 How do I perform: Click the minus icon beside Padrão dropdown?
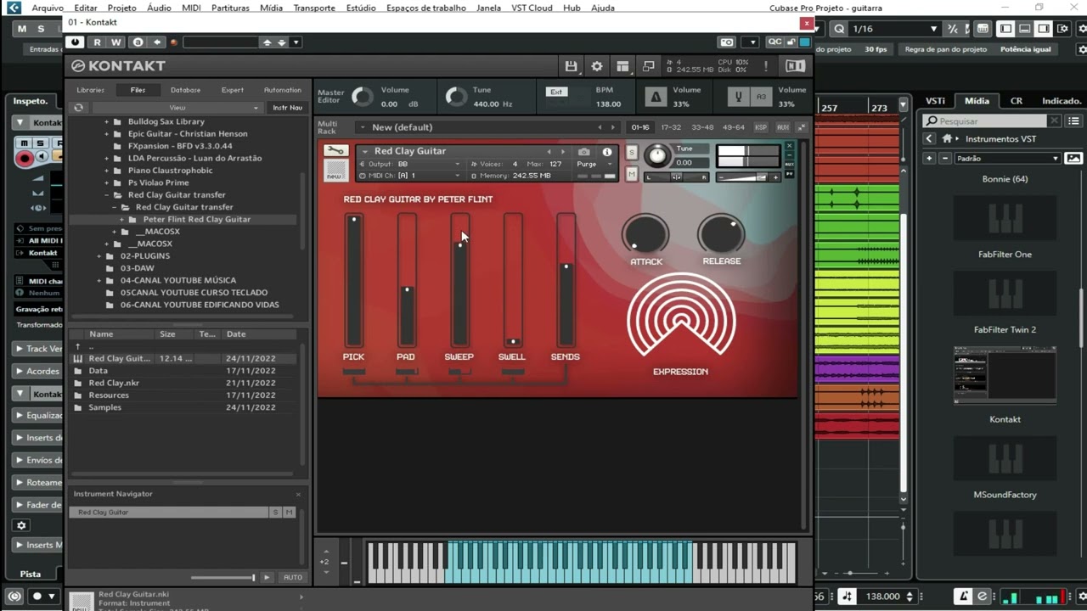pyautogui.click(x=944, y=158)
